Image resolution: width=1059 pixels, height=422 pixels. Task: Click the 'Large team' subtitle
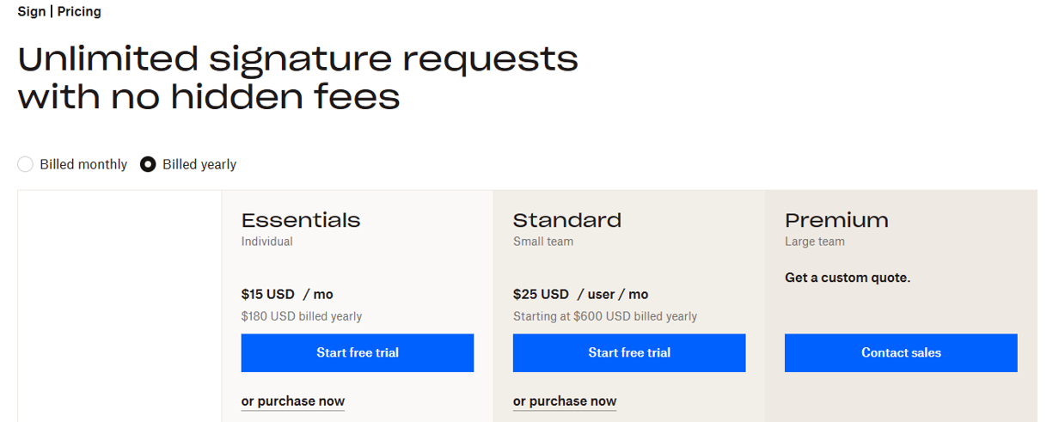click(x=814, y=242)
